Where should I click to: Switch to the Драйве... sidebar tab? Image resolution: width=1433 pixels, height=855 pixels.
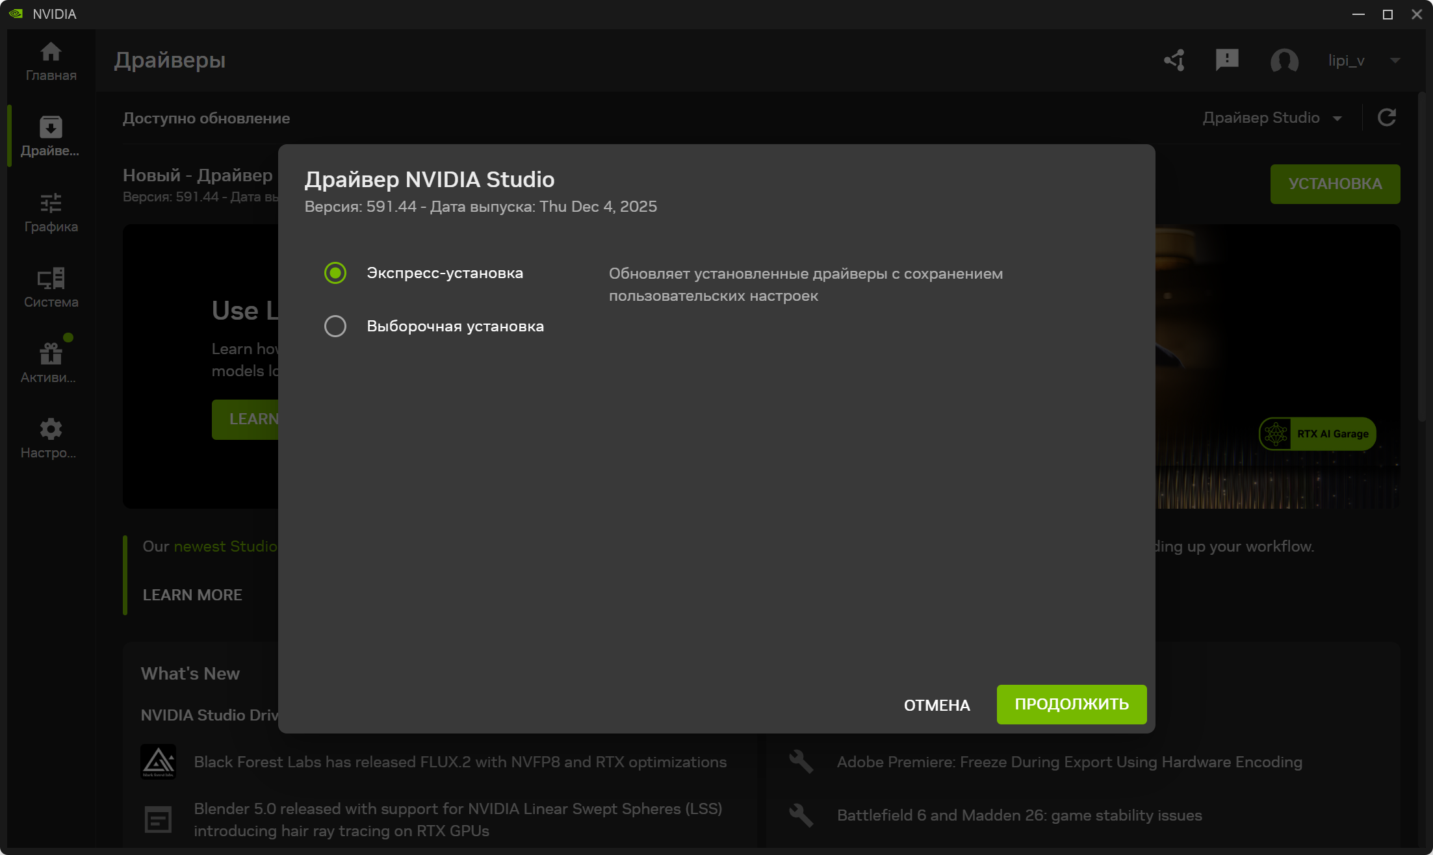point(51,136)
